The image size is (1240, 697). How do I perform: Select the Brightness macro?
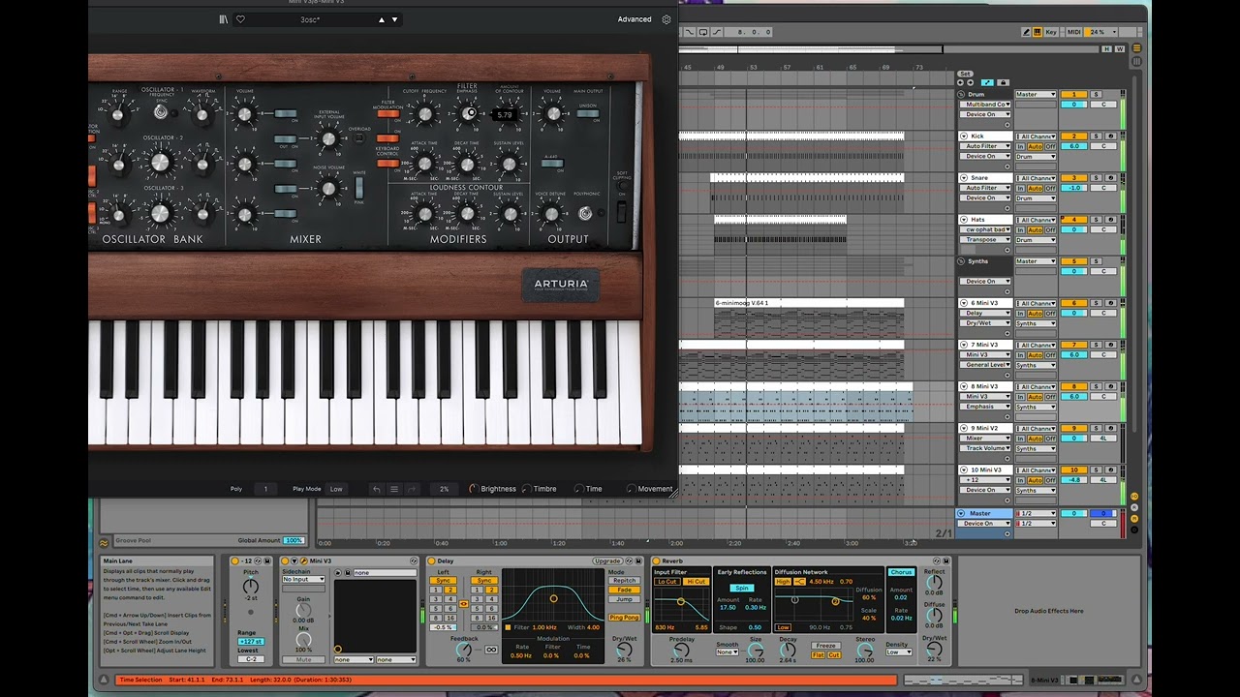[493, 489]
